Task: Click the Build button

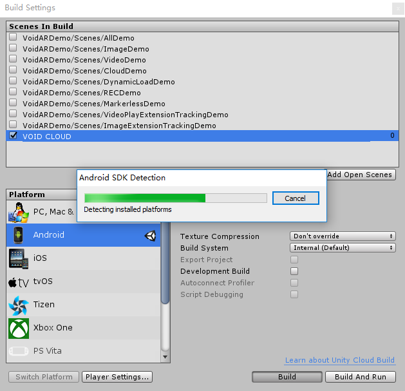Action: point(287,377)
